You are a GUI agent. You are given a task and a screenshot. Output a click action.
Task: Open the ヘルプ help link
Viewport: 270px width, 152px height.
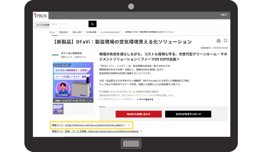pos(224,15)
